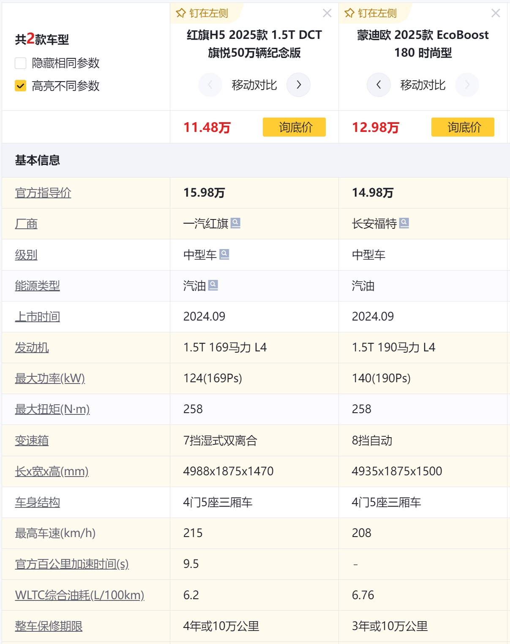Open the WLTC综合油耗(L/100km) parameter link

(x=80, y=595)
